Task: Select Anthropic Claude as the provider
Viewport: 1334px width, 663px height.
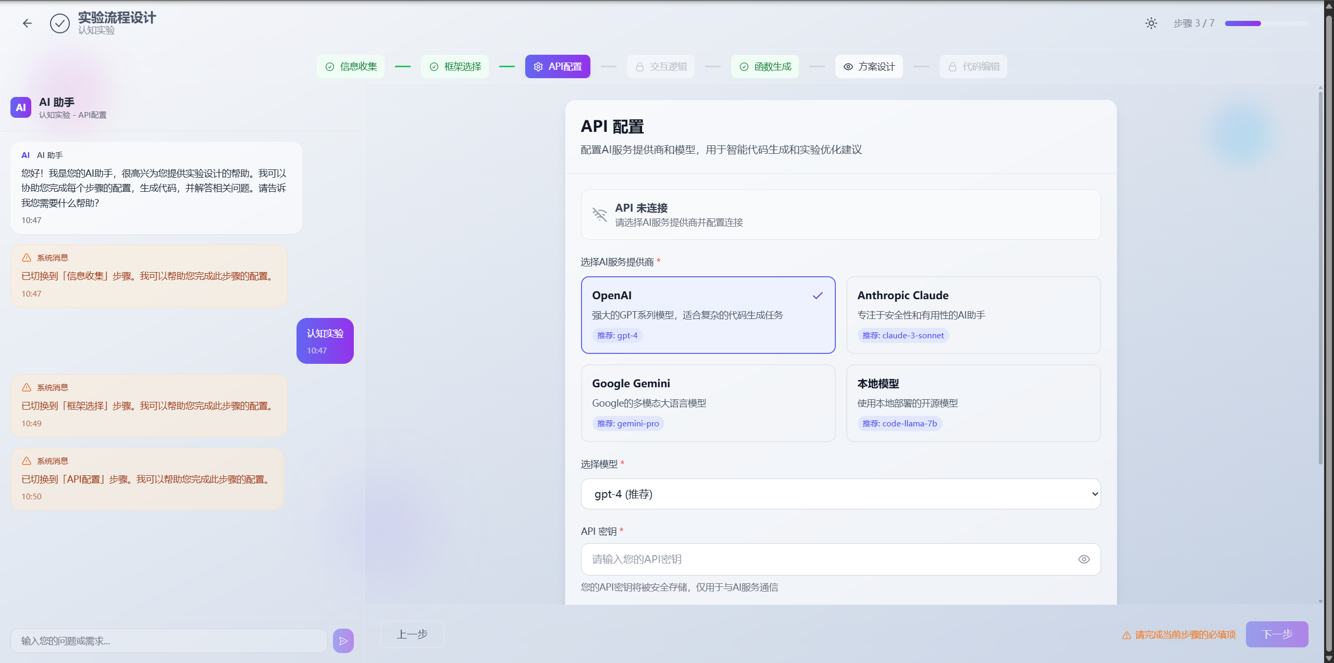Action: (x=973, y=315)
